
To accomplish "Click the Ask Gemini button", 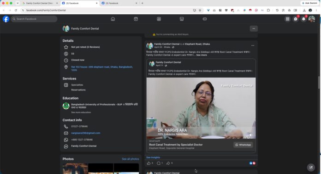I will click(x=309, y=3).
